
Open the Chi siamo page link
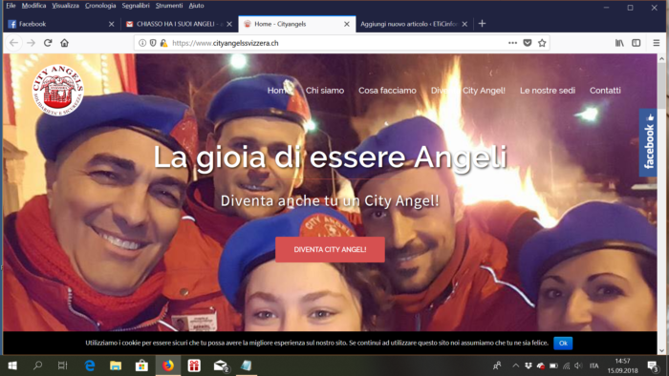(x=325, y=91)
